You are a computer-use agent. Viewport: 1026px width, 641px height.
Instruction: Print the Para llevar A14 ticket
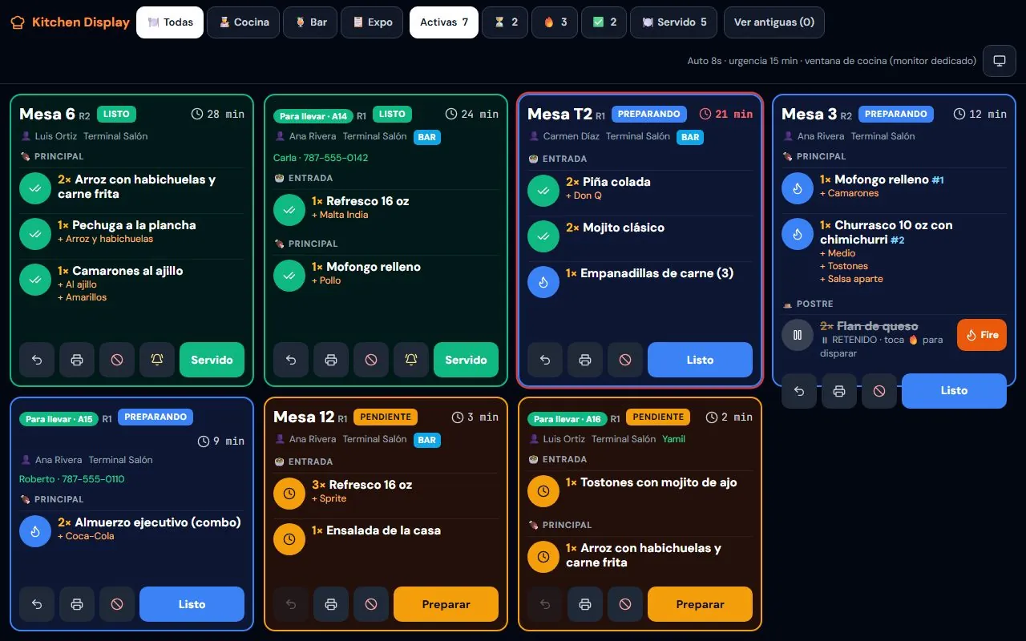tap(331, 360)
